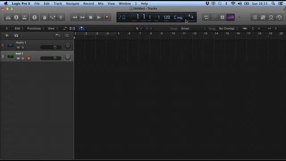Open the Track menu
The width and height of the screenshot is (286, 161).
tap(58, 4)
